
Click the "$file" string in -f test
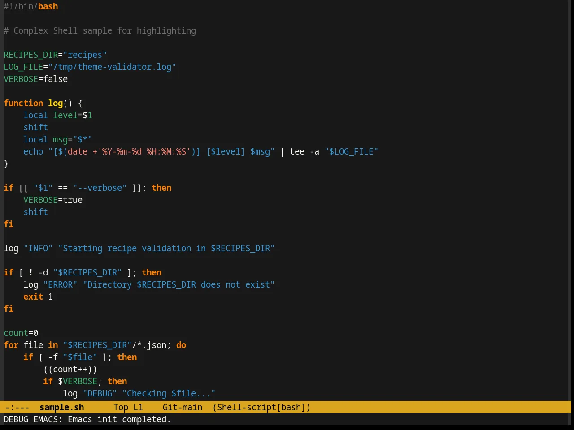[x=80, y=357]
